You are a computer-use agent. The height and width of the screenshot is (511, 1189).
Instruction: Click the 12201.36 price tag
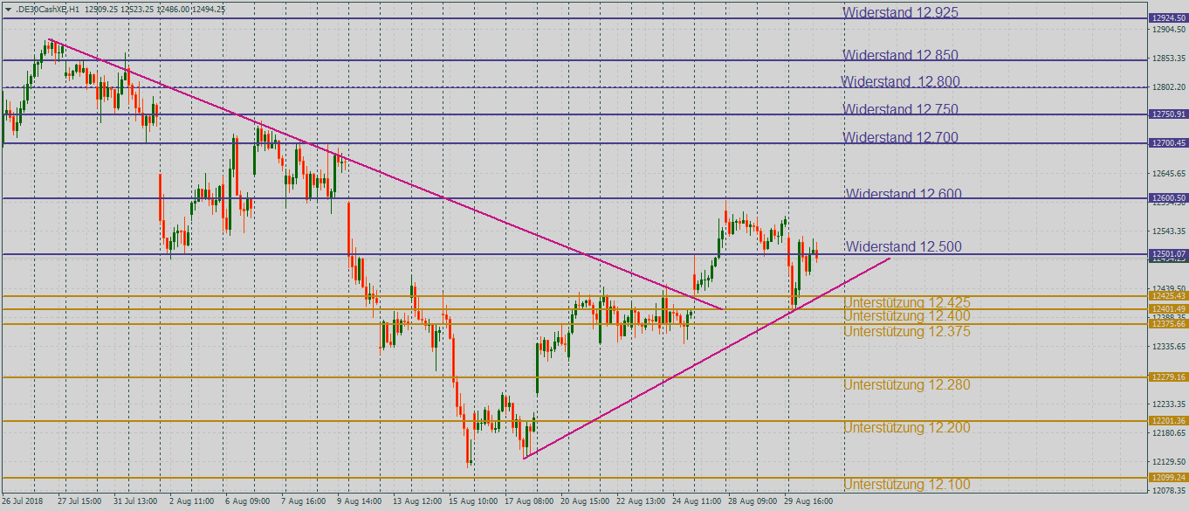[1168, 421]
